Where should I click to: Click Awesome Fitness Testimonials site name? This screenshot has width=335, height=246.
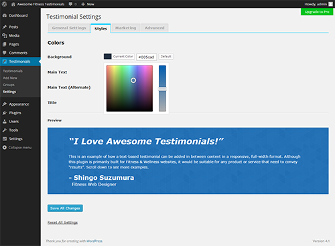41,4
